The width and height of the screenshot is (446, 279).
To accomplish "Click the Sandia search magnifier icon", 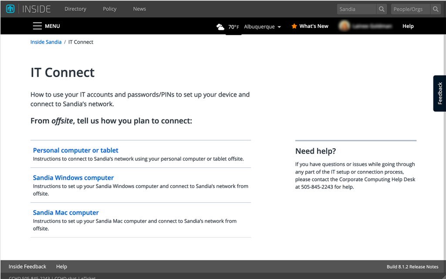I will click(x=382, y=9).
